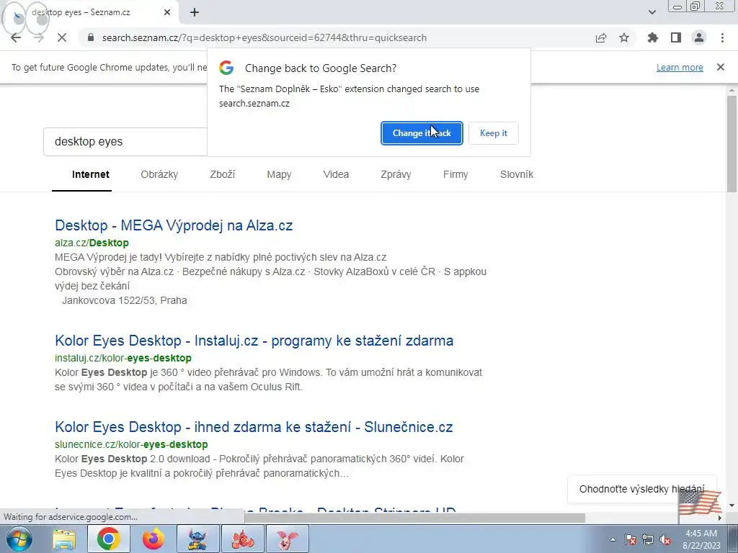738x553 pixels.
Task: Bookmark this page with the star icon
Action: coord(624,37)
